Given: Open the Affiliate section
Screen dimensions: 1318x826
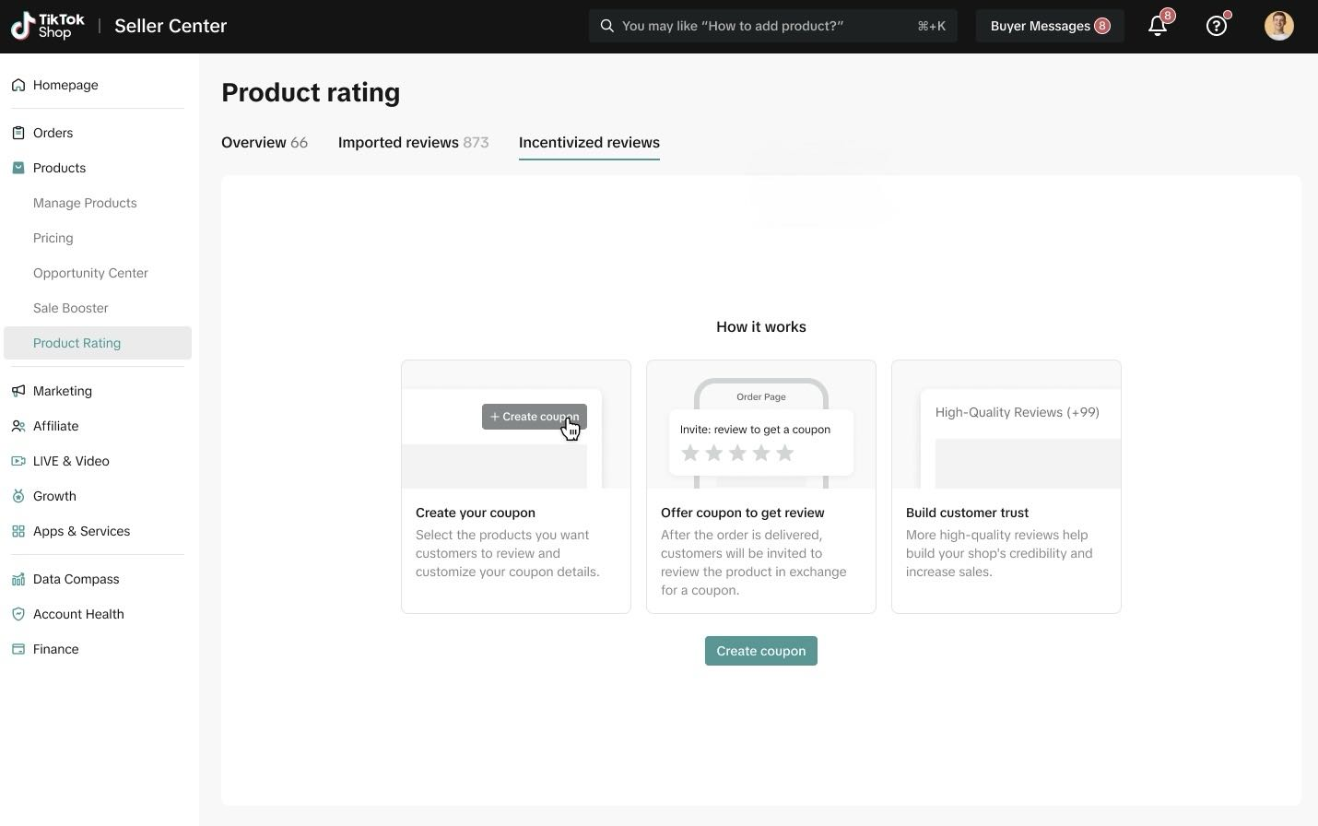Looking at the screenshot, I should [55, 425].
